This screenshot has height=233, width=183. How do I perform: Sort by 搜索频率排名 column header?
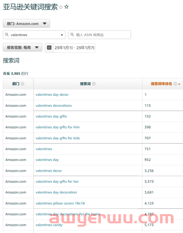(x=161, y=84)
